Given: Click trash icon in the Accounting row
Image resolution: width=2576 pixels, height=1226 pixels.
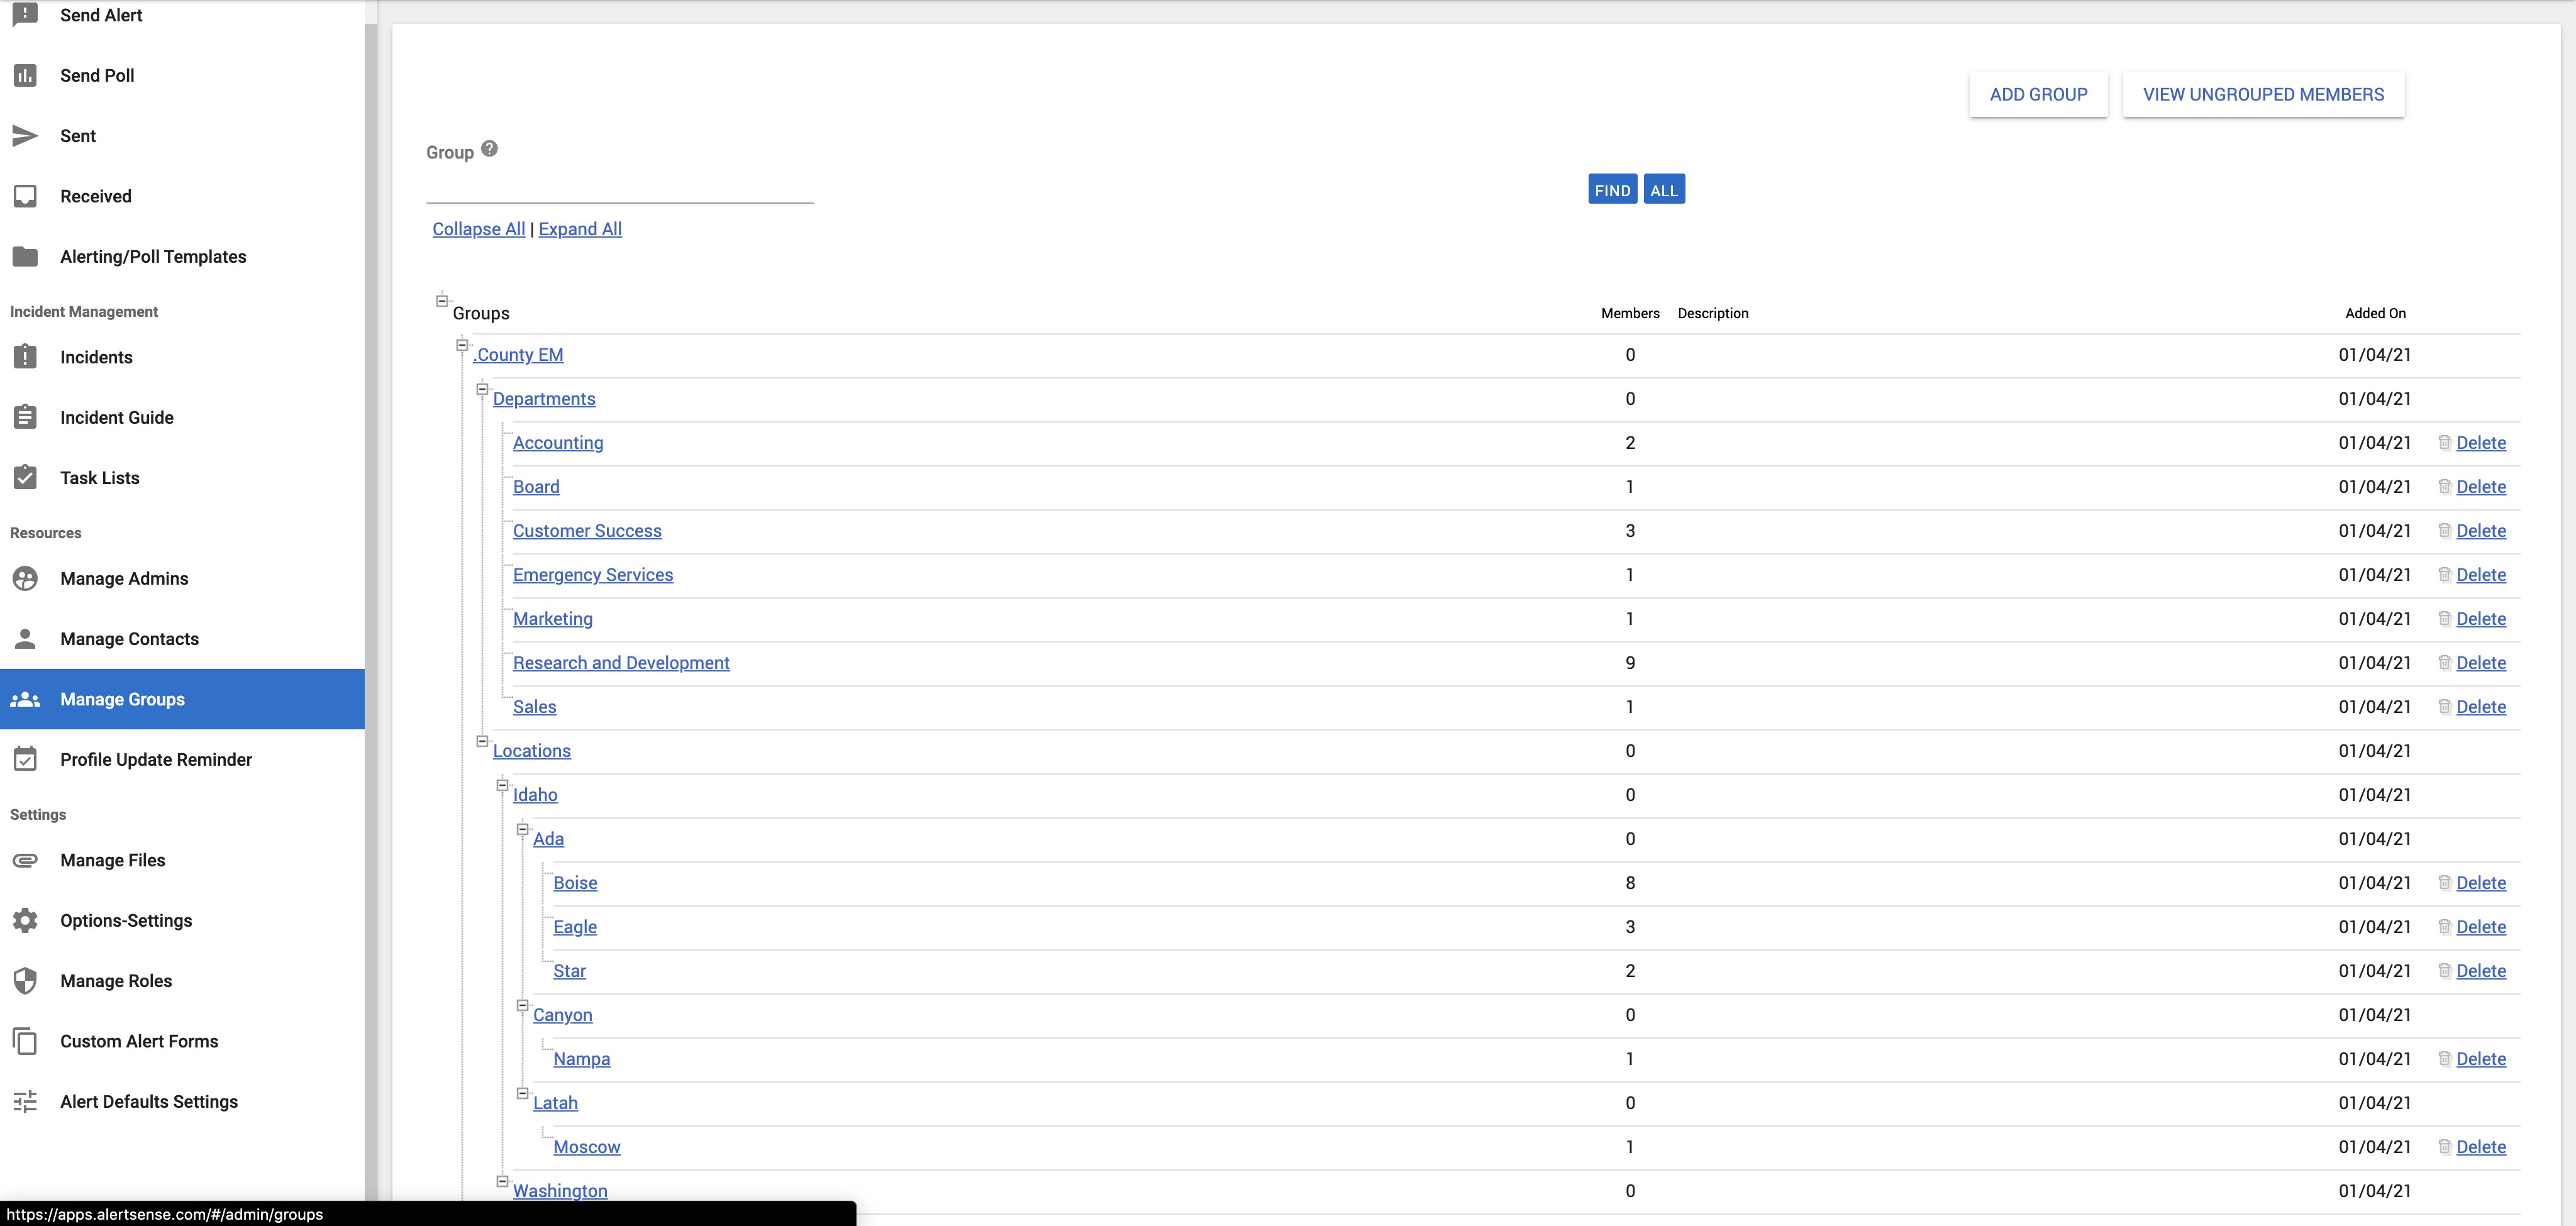Looking at the screenshot, I should coord(2444,442).
